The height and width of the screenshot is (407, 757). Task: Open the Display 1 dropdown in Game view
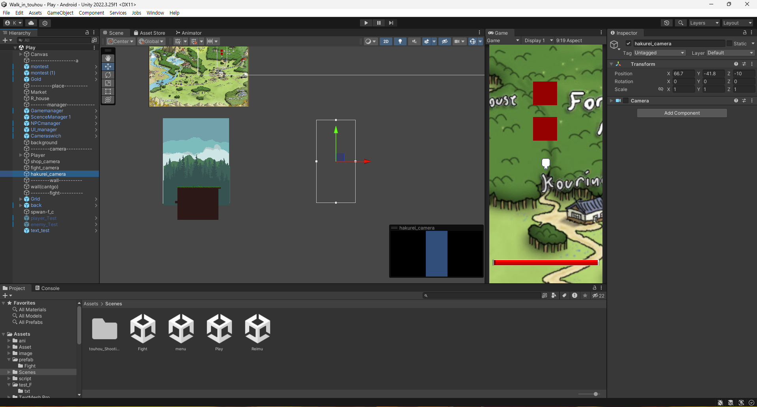(x=539, y=40)
